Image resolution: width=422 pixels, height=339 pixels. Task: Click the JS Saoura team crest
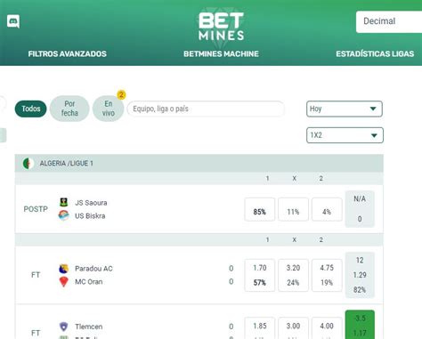point(63,202)
